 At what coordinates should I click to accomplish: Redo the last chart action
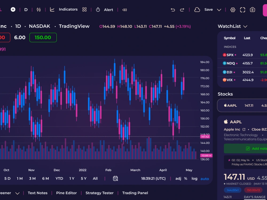pos(182,10)
